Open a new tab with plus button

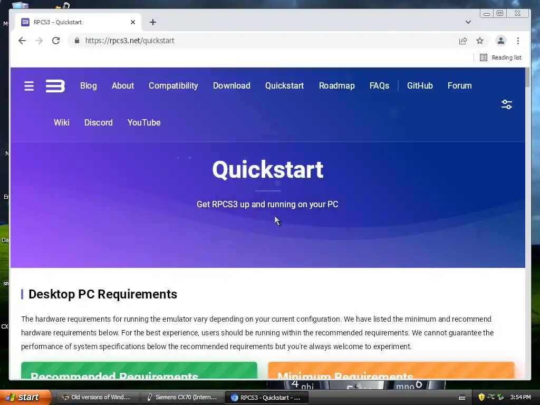click(153, 22)
